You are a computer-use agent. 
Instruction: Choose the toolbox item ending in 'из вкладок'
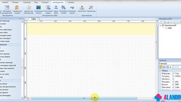click(5, 38)
